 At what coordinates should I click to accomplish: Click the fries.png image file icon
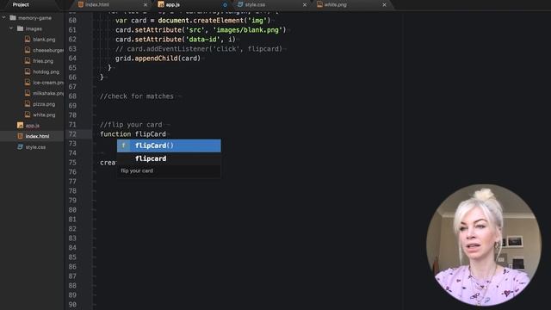click(28, 61)
